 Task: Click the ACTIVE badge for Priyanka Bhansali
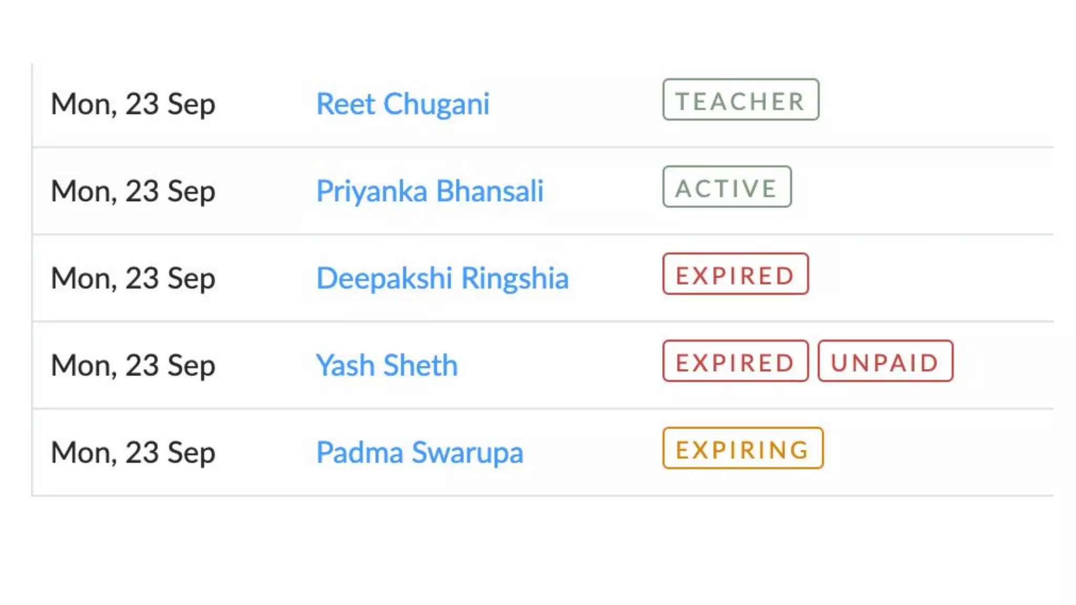click(727, 187)
